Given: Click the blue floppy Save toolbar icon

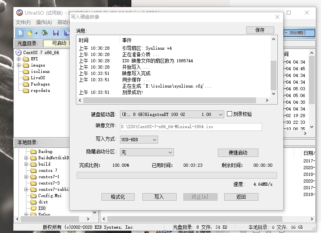Looking at the screenshot, I should click(56, 33).
